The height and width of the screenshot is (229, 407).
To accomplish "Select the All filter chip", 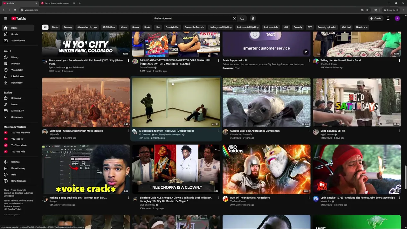I will [45, 27].
